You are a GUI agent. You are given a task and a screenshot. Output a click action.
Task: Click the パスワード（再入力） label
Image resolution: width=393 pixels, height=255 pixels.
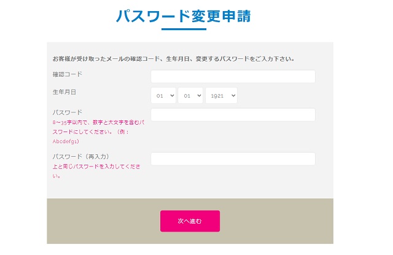pyautogui.click(x=81, y=157)
